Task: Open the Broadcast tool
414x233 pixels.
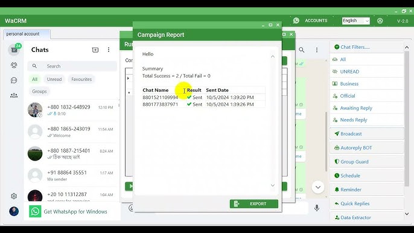Action: click(x=367, y=133)
